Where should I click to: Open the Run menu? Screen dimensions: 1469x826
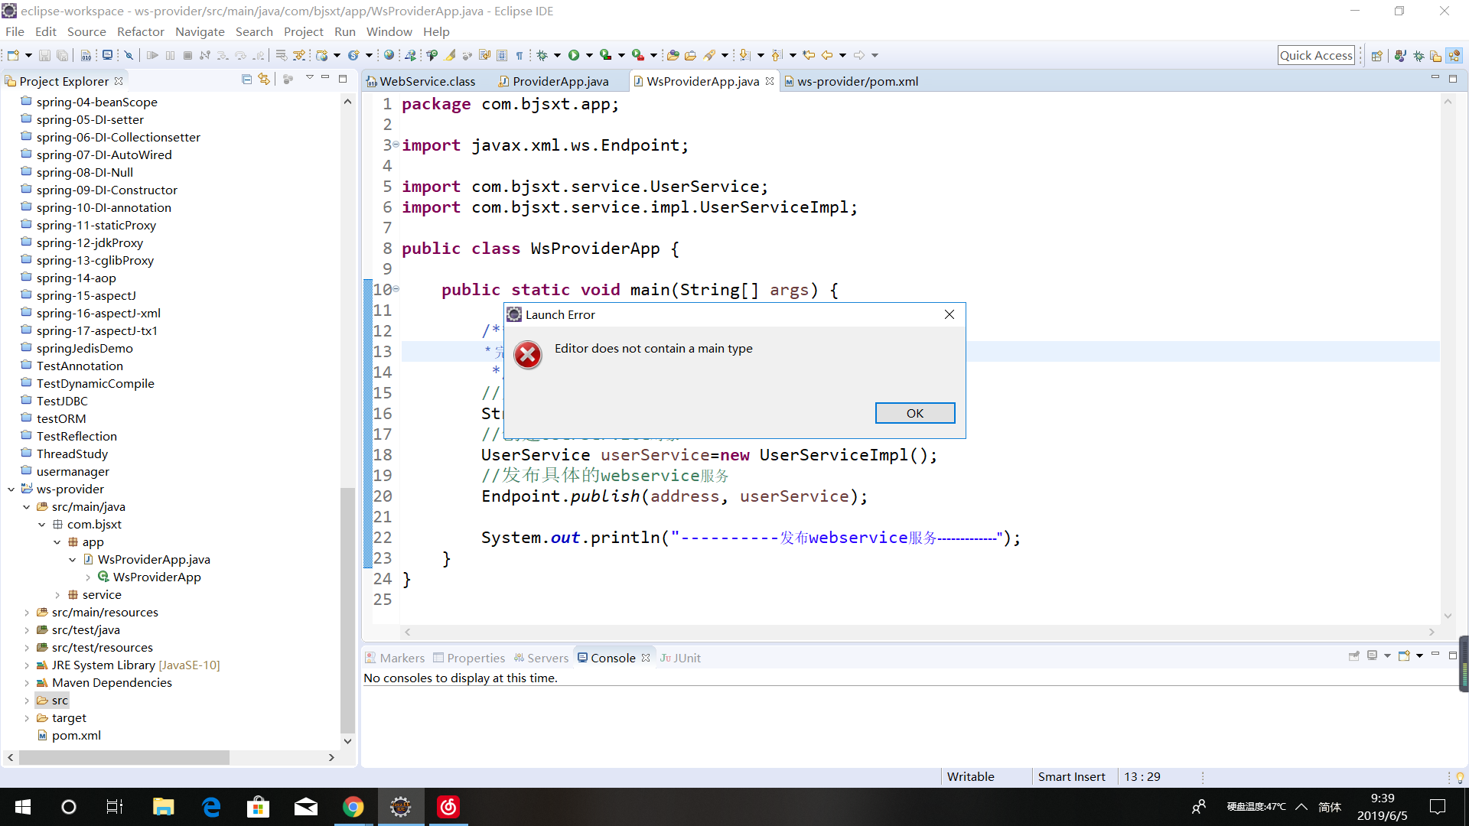tap(345, 31)
